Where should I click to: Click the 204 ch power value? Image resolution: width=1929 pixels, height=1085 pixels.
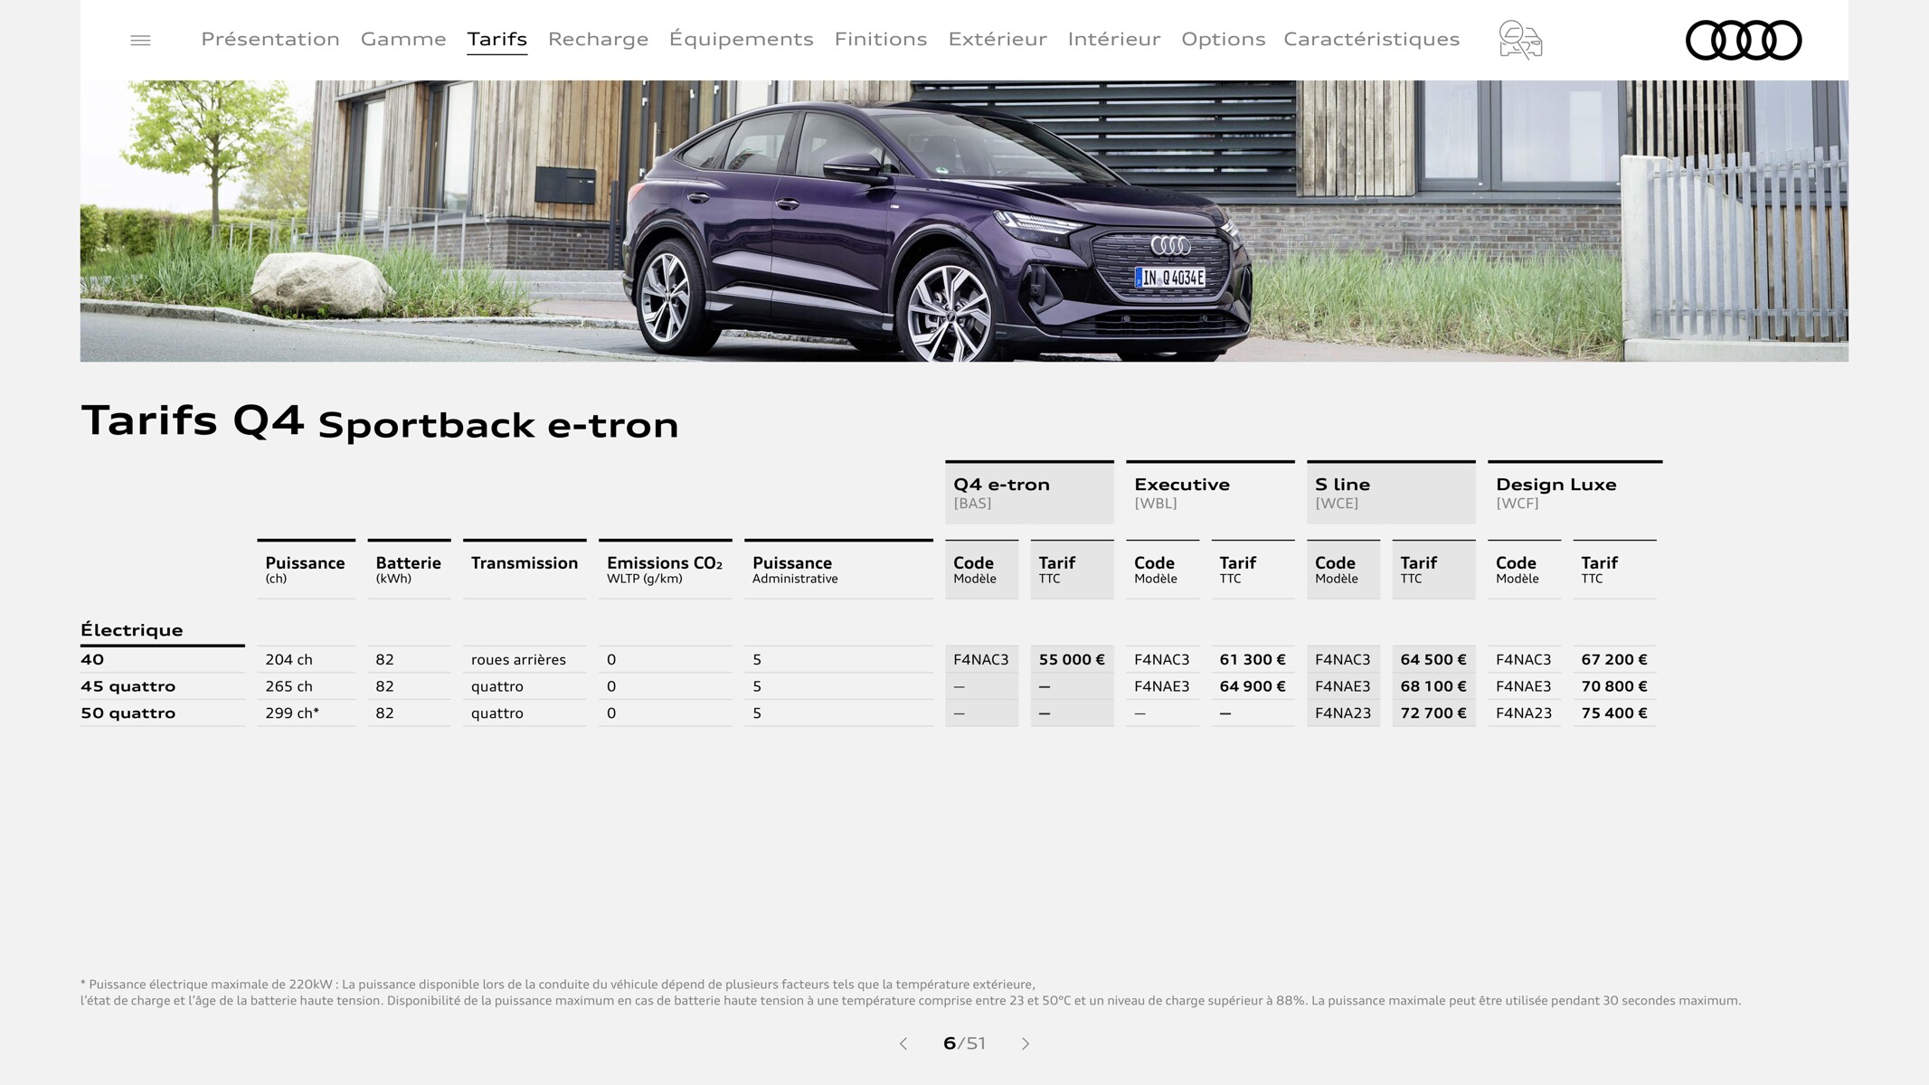(x=288, y=659)
